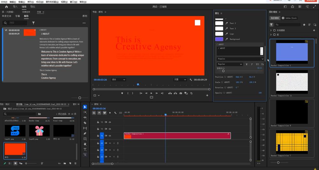Select the Pen tool
This screenshot has width=319, height=170.
point(85,133)
